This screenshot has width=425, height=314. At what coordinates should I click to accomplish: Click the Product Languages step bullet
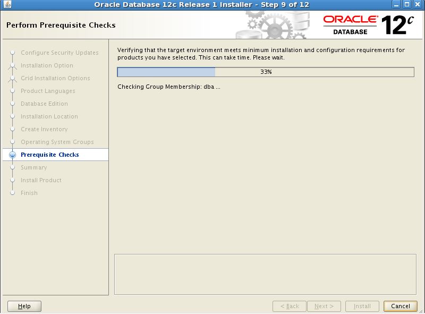pos(12,91)
